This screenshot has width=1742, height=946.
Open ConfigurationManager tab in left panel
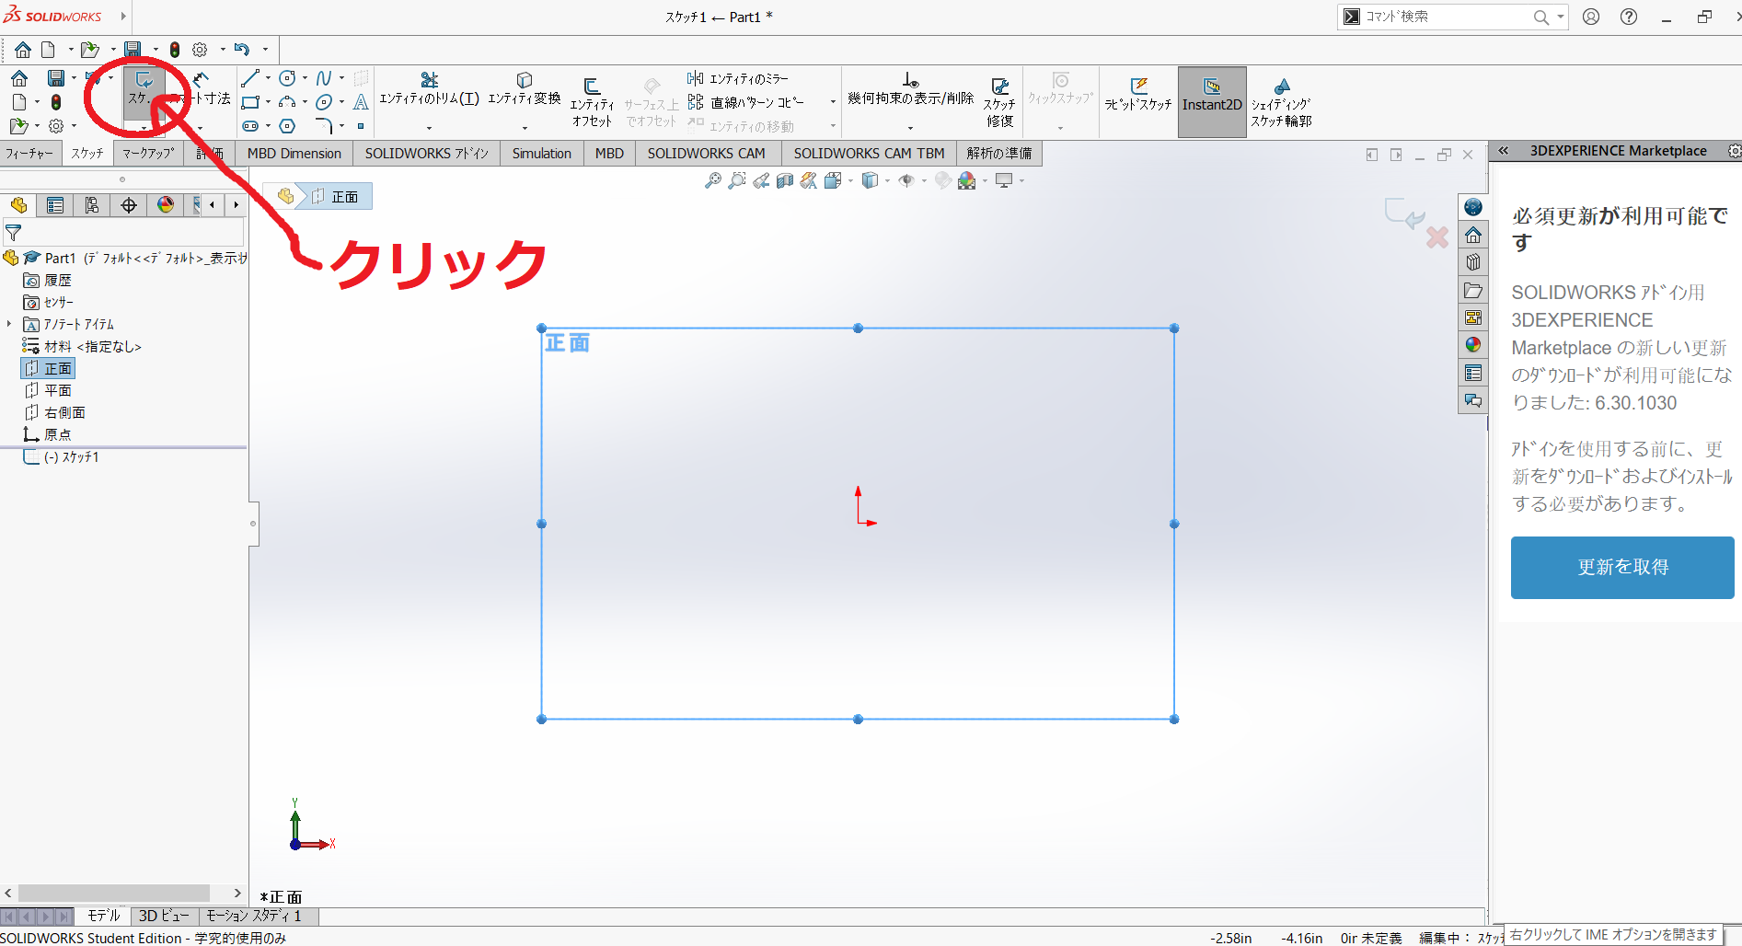pyautogui.click(x=91, y=205)
